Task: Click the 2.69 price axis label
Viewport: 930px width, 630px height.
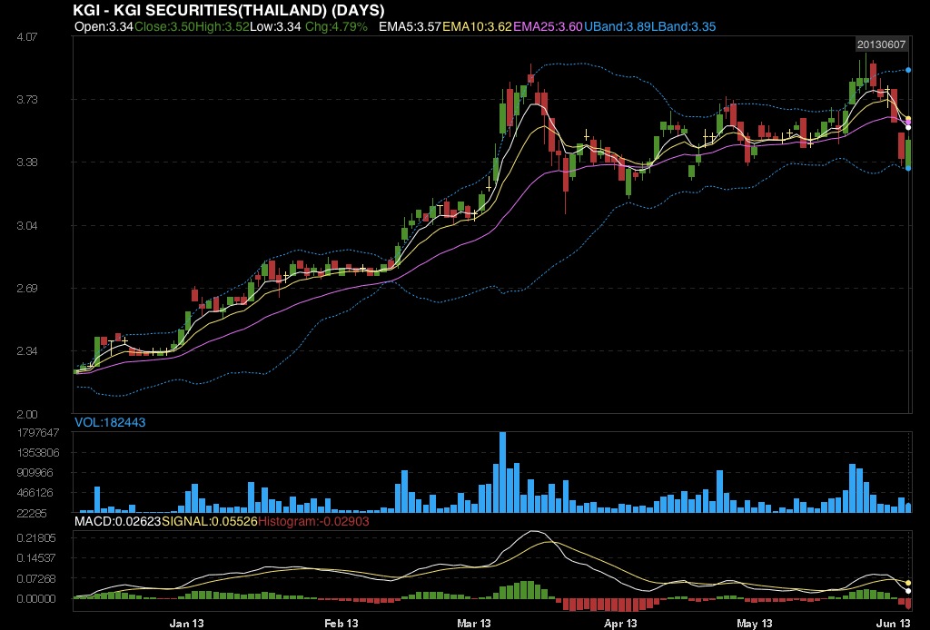Action: 27,289
